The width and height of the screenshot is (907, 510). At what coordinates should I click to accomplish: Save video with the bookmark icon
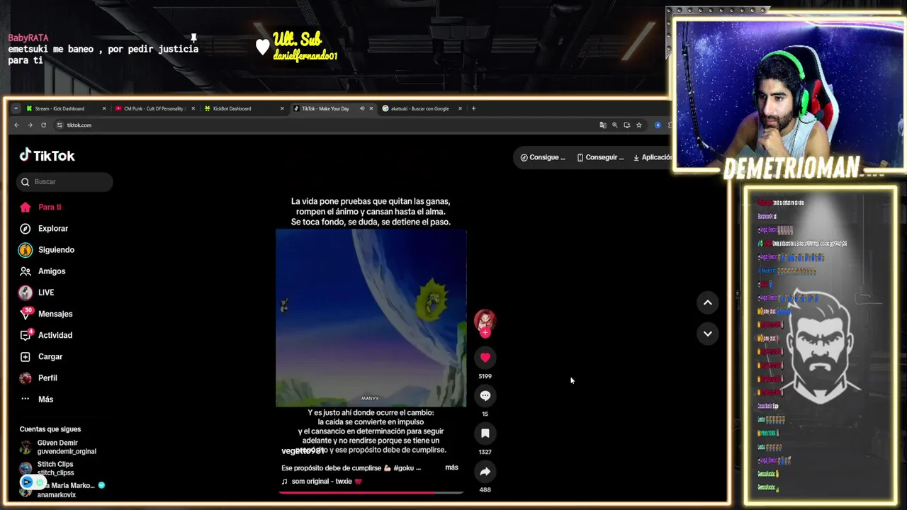coord(485,433)
